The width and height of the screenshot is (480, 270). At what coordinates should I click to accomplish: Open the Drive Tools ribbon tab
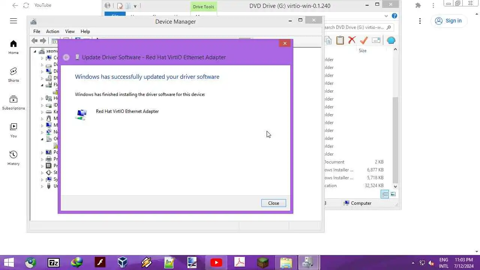click(203, 7)
